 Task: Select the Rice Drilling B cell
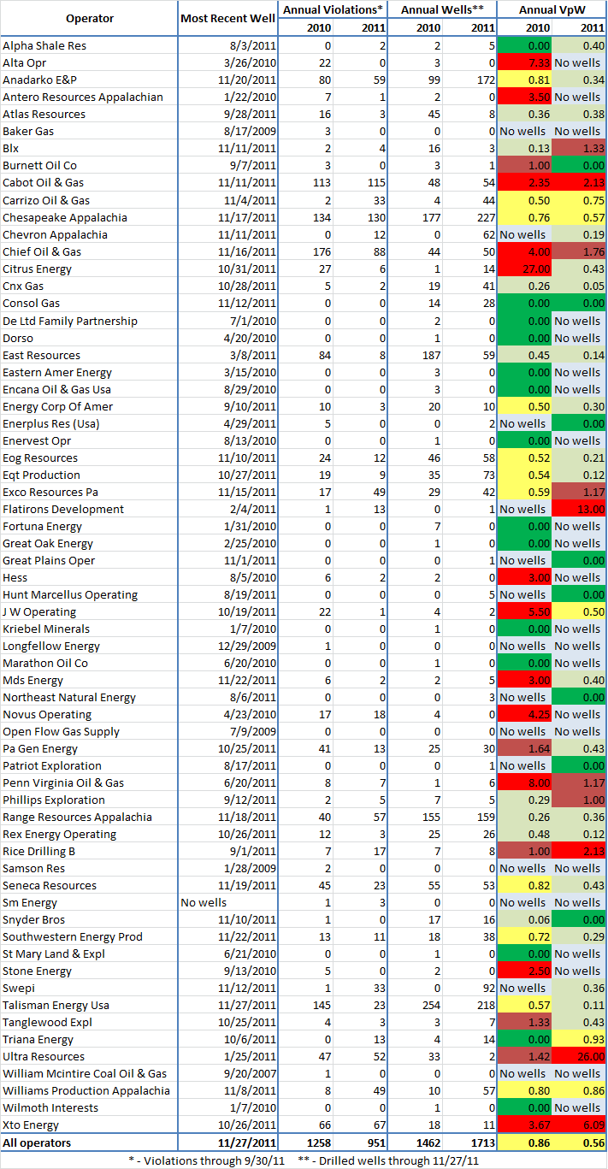click(x=89, y=851)
